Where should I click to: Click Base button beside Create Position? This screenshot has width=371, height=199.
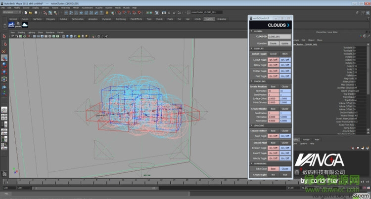click(273, 86)
